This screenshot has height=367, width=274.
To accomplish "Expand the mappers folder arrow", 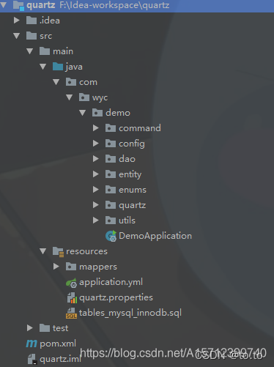I will 56,267.
